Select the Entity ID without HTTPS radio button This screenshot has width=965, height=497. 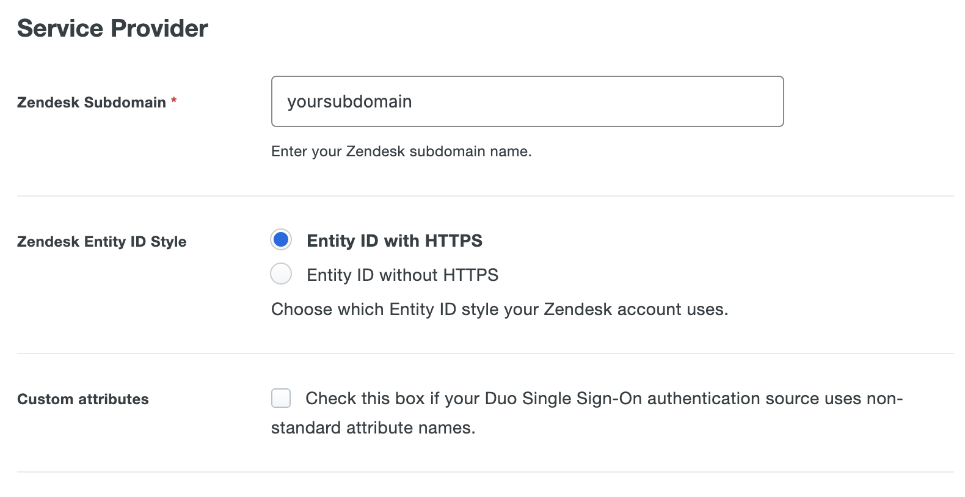(x=280, y=274)
